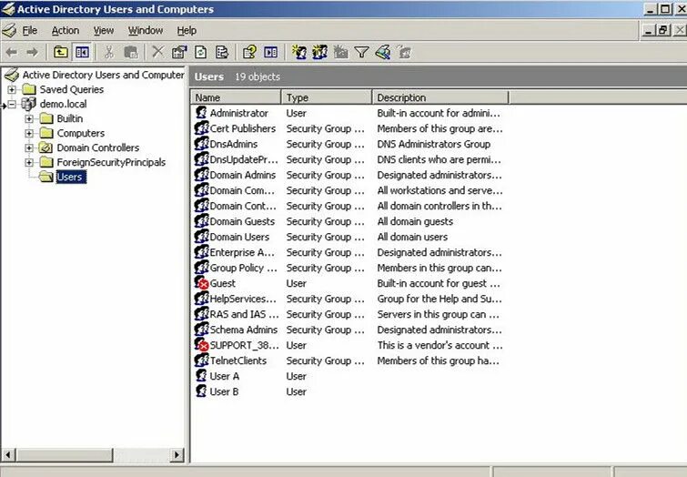Viewport: 687px width, 477px height.
Task: Sort by the Description column header
Action: [x=440, y=97]
